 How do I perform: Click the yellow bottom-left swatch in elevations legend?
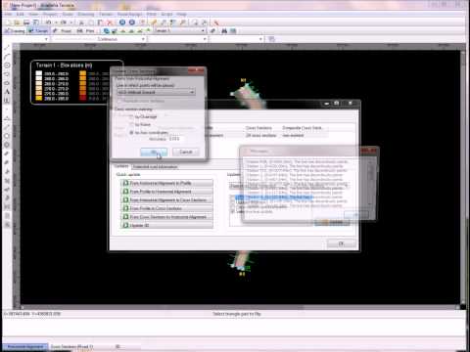tap(39, 98)
